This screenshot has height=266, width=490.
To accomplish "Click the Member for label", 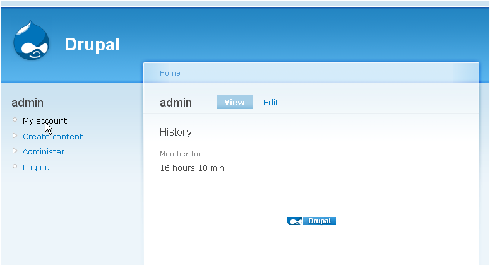I will pyautogui.click(x=181, y=154).
